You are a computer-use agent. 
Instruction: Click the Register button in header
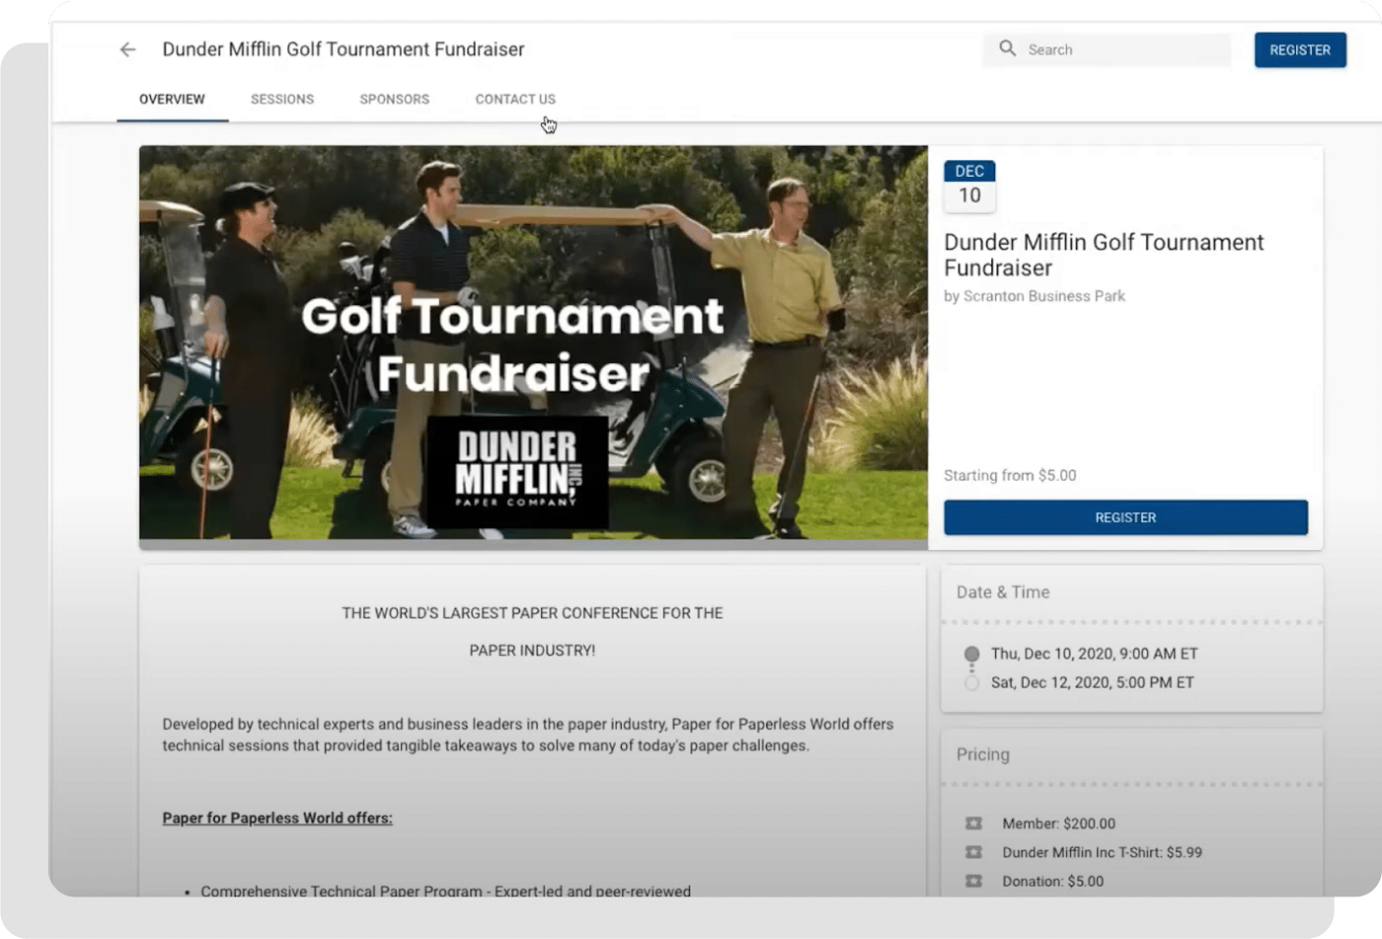pos(1300,50)
